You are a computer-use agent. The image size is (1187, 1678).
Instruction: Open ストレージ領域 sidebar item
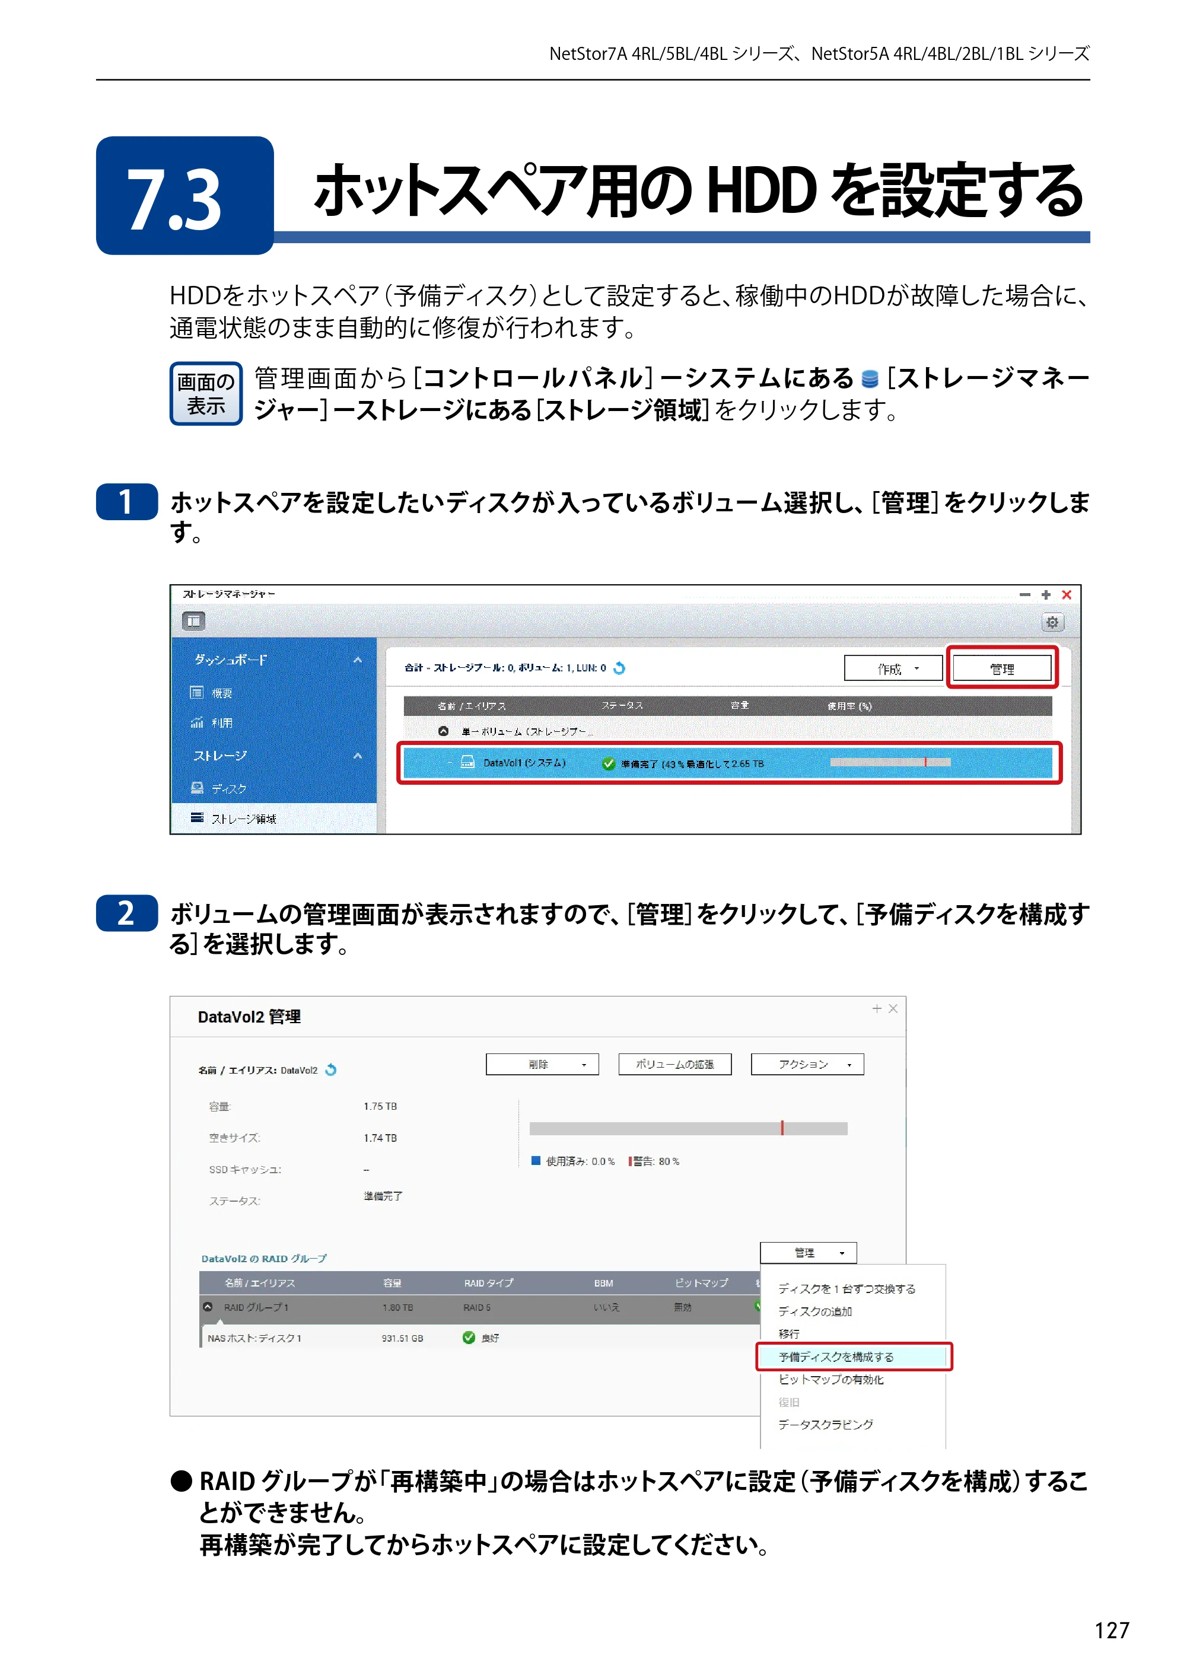[243, 819]
